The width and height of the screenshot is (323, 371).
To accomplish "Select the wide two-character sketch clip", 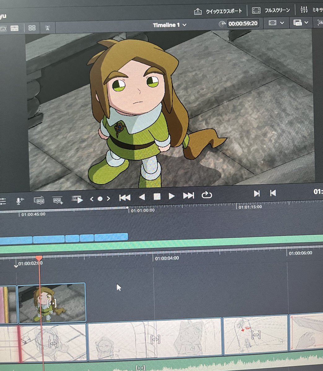I will (155, 338).
